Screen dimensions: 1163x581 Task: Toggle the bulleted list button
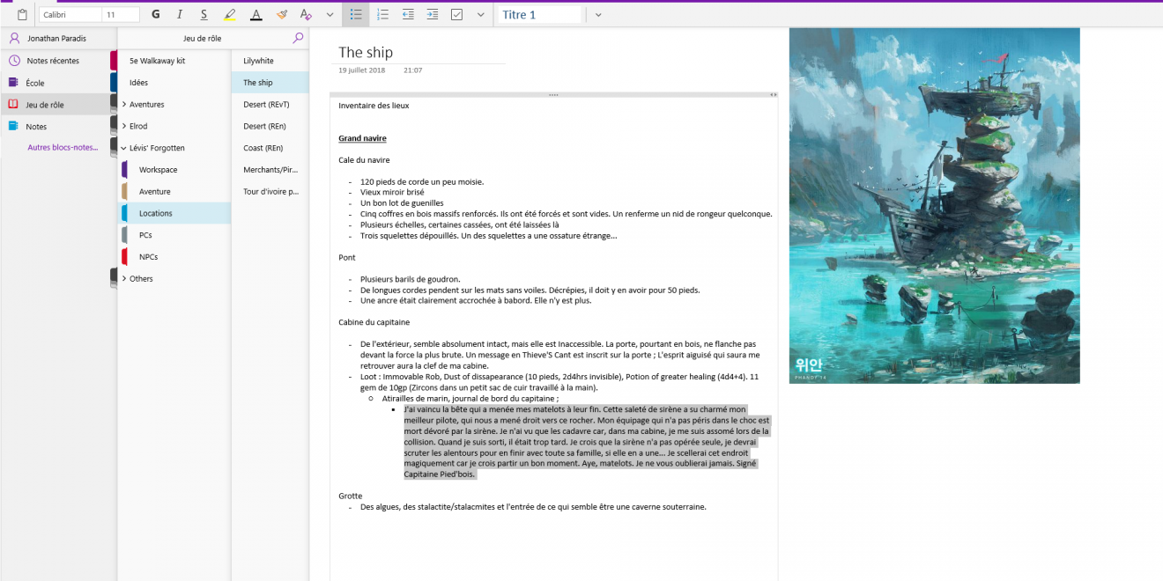(x=356, y=15)
